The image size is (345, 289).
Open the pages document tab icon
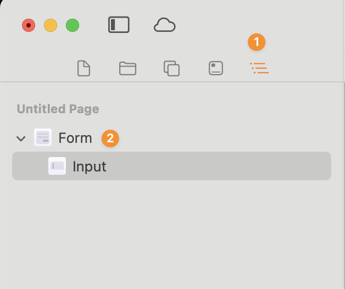[x=84, y=69]
